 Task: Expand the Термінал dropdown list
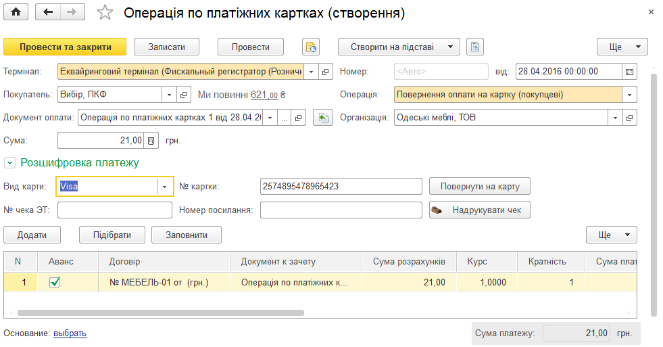coord(311,72)
